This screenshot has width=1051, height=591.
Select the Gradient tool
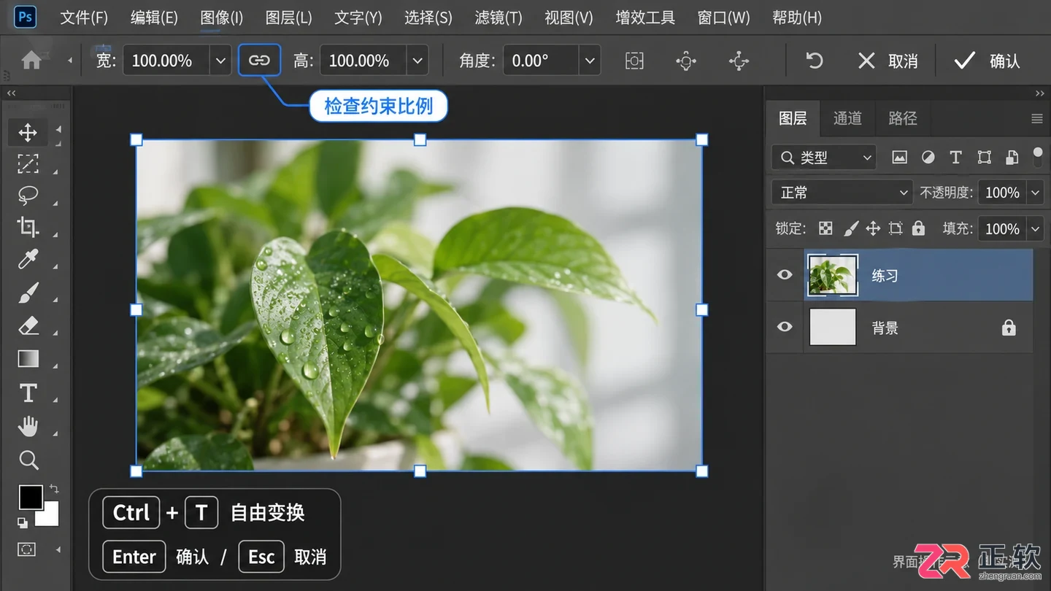tap(28, 359)
